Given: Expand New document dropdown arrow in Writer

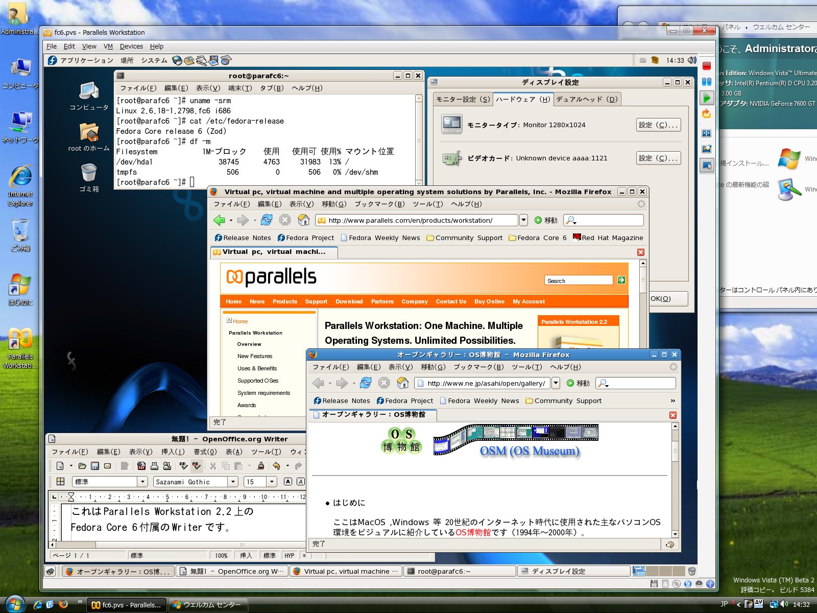Looking at the screenshot, I should (71, 466).
